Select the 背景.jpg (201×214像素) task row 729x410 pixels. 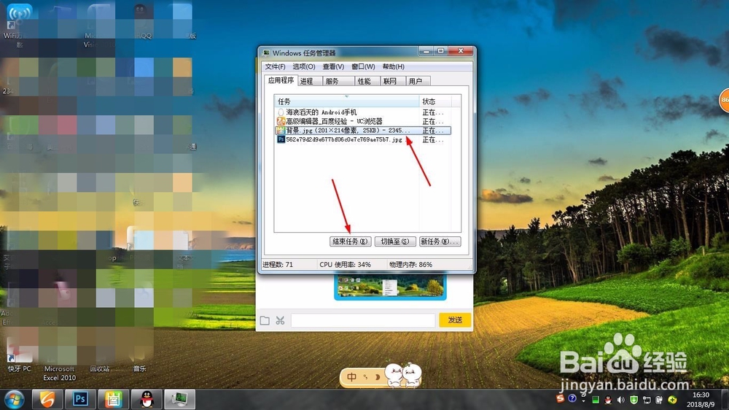coord(362,131)
